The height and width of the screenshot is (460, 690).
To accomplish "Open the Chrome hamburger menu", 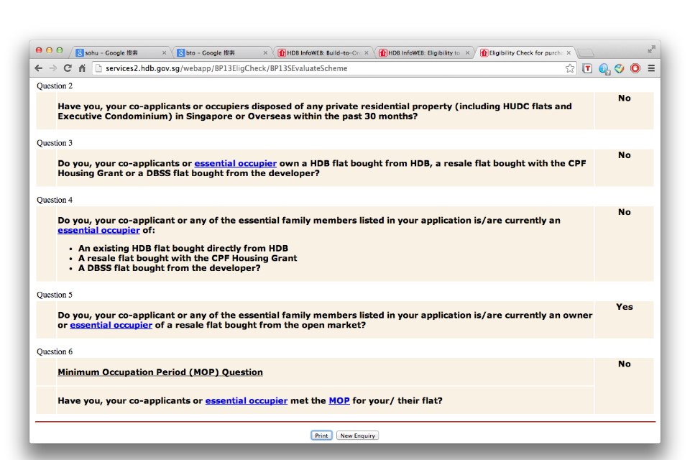I will coord(651,68).
